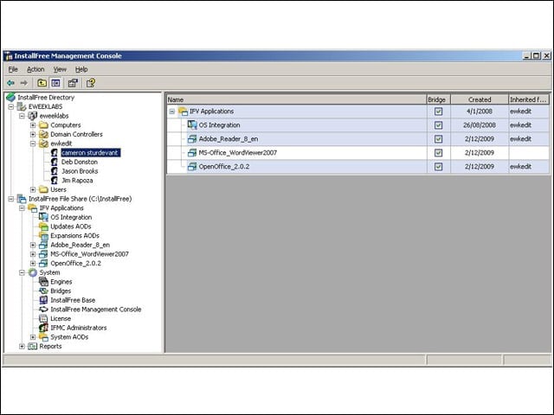Click the Engines icon
Image resolution: width=554 pixels, height=415 pixels.
[43, 282]
